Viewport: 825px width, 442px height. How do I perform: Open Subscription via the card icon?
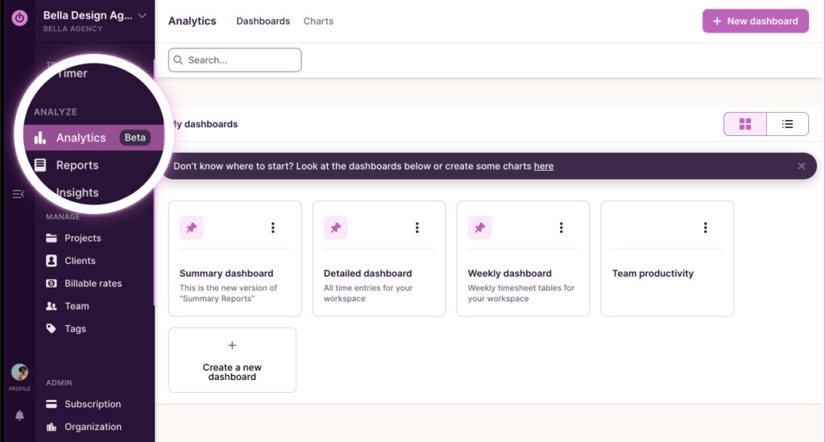(51, 404)
